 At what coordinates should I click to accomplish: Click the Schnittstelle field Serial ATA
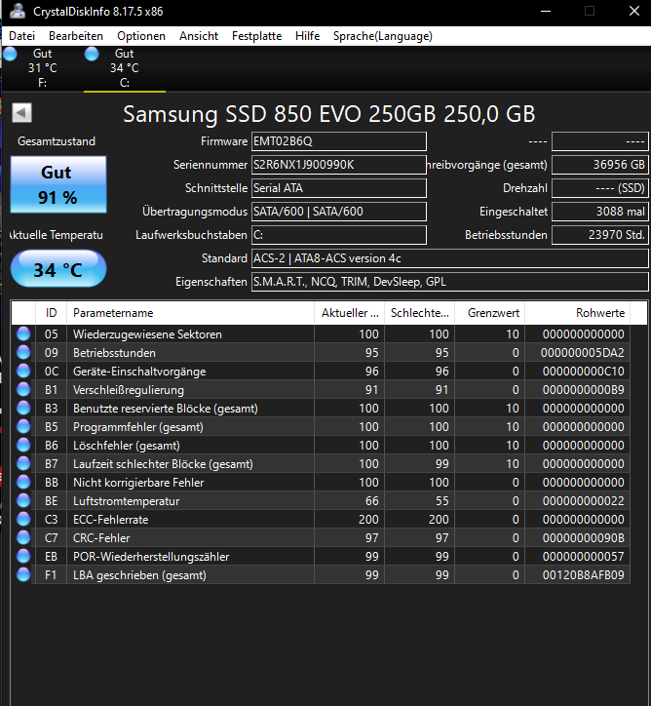339,188
